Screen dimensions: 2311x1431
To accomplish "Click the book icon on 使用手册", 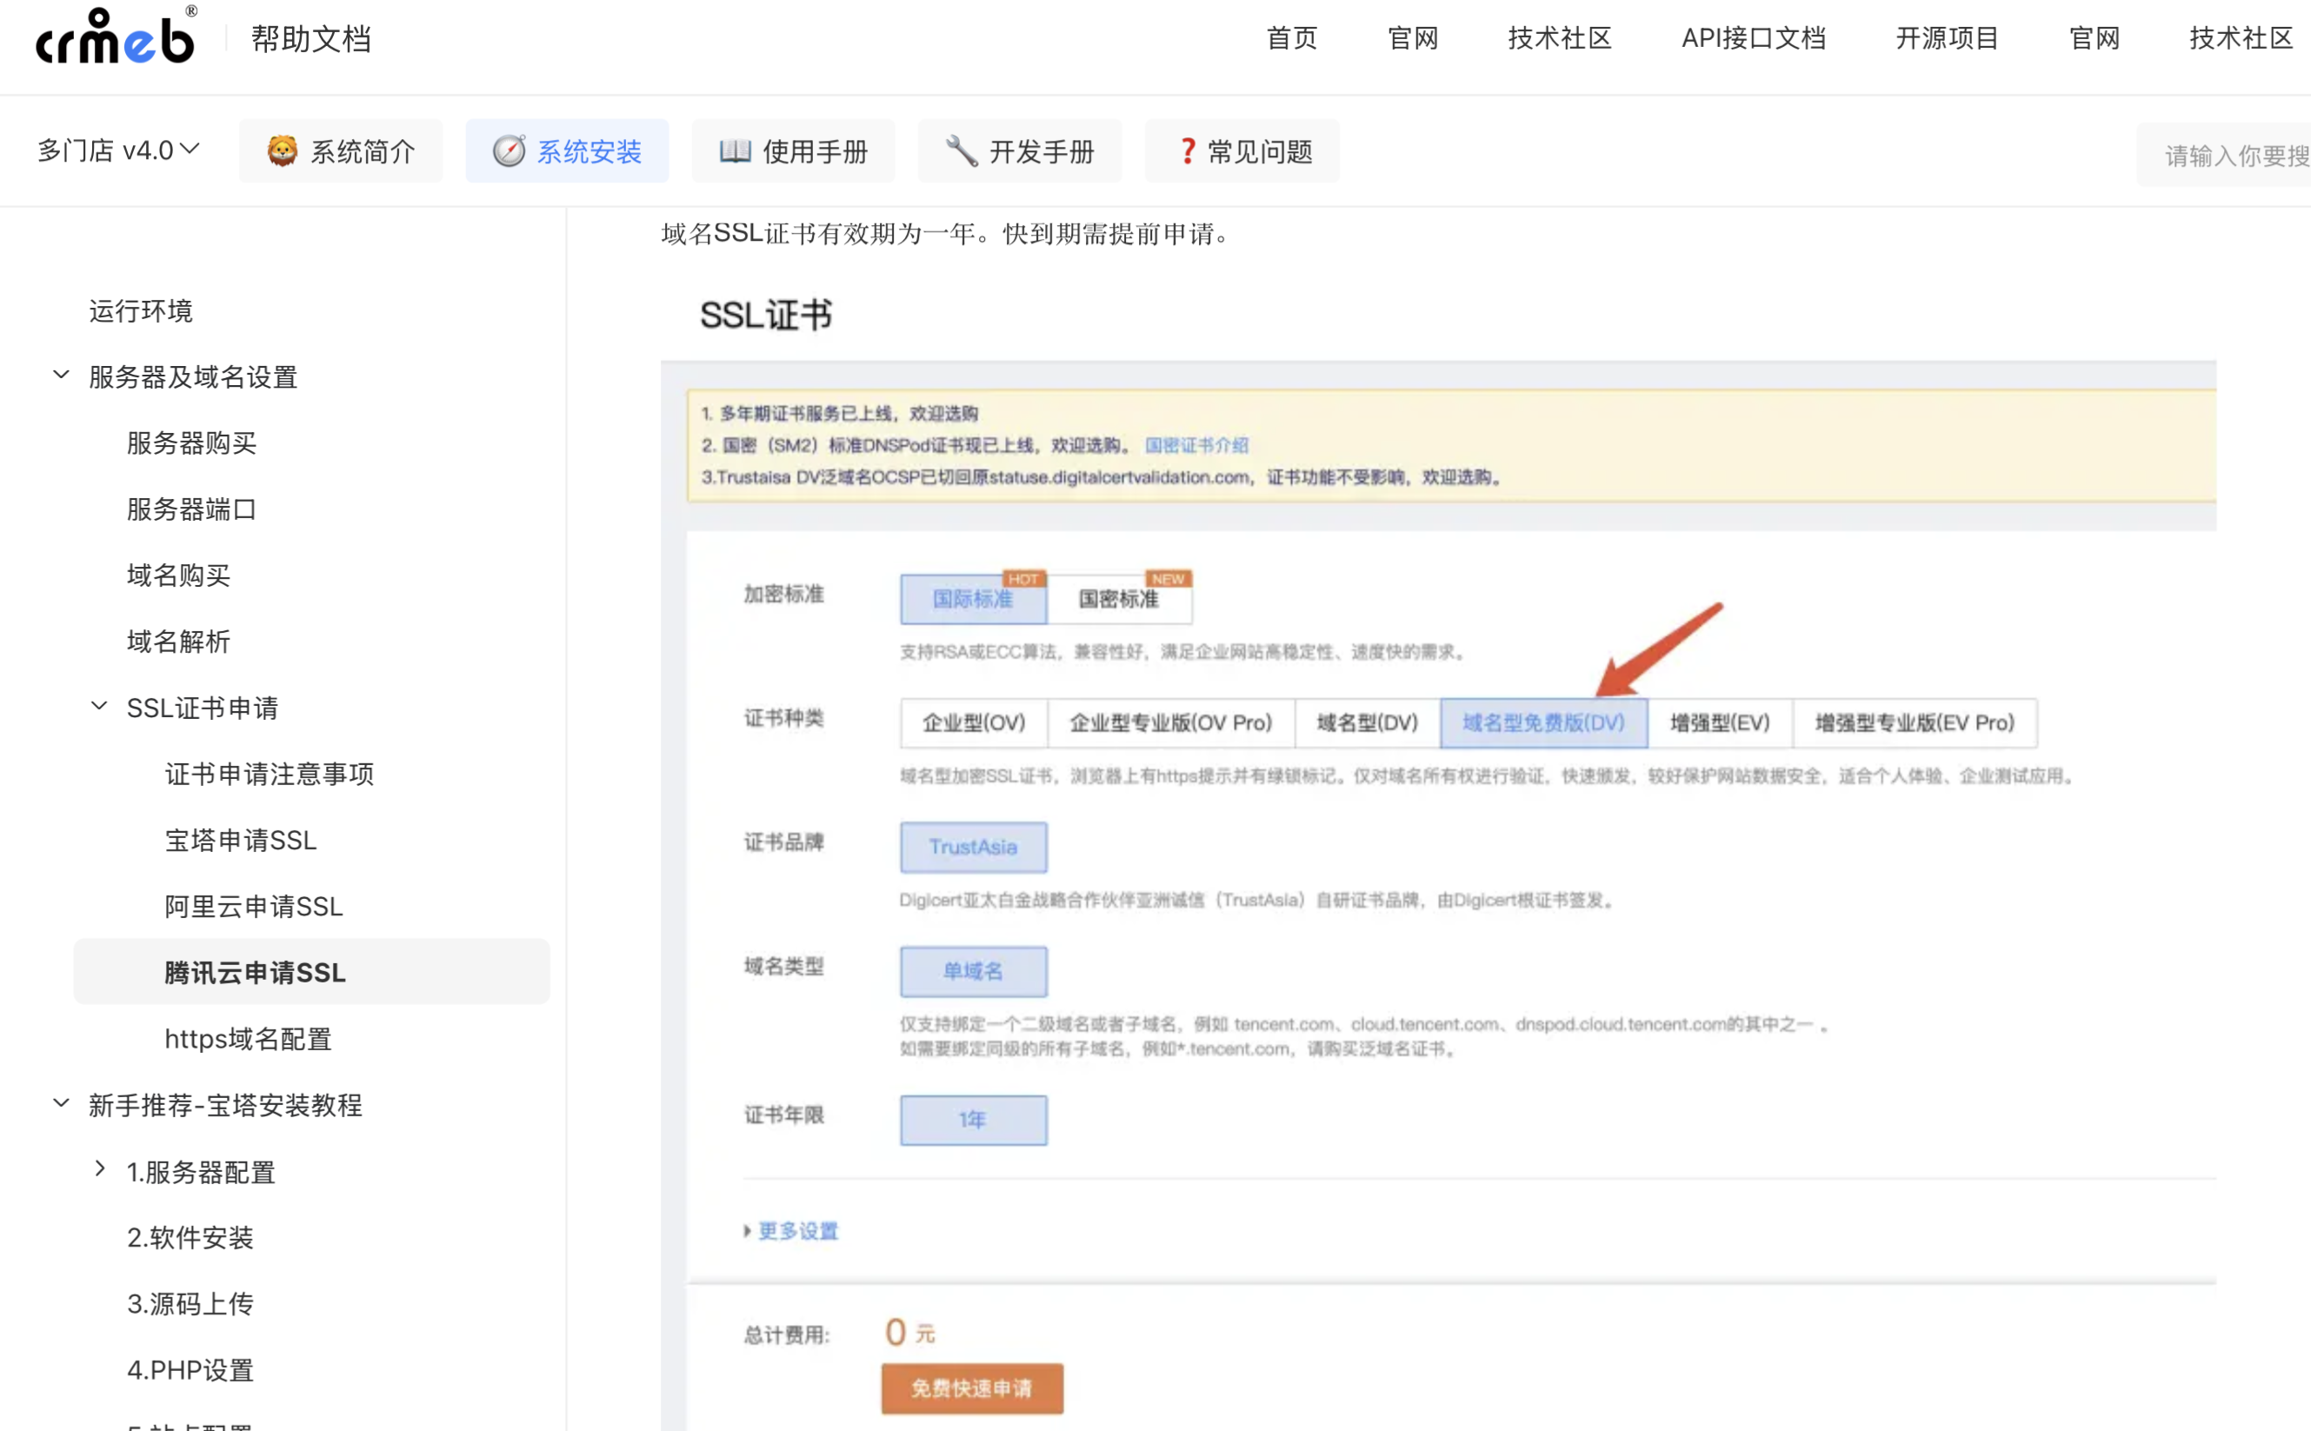I will 735,151.
